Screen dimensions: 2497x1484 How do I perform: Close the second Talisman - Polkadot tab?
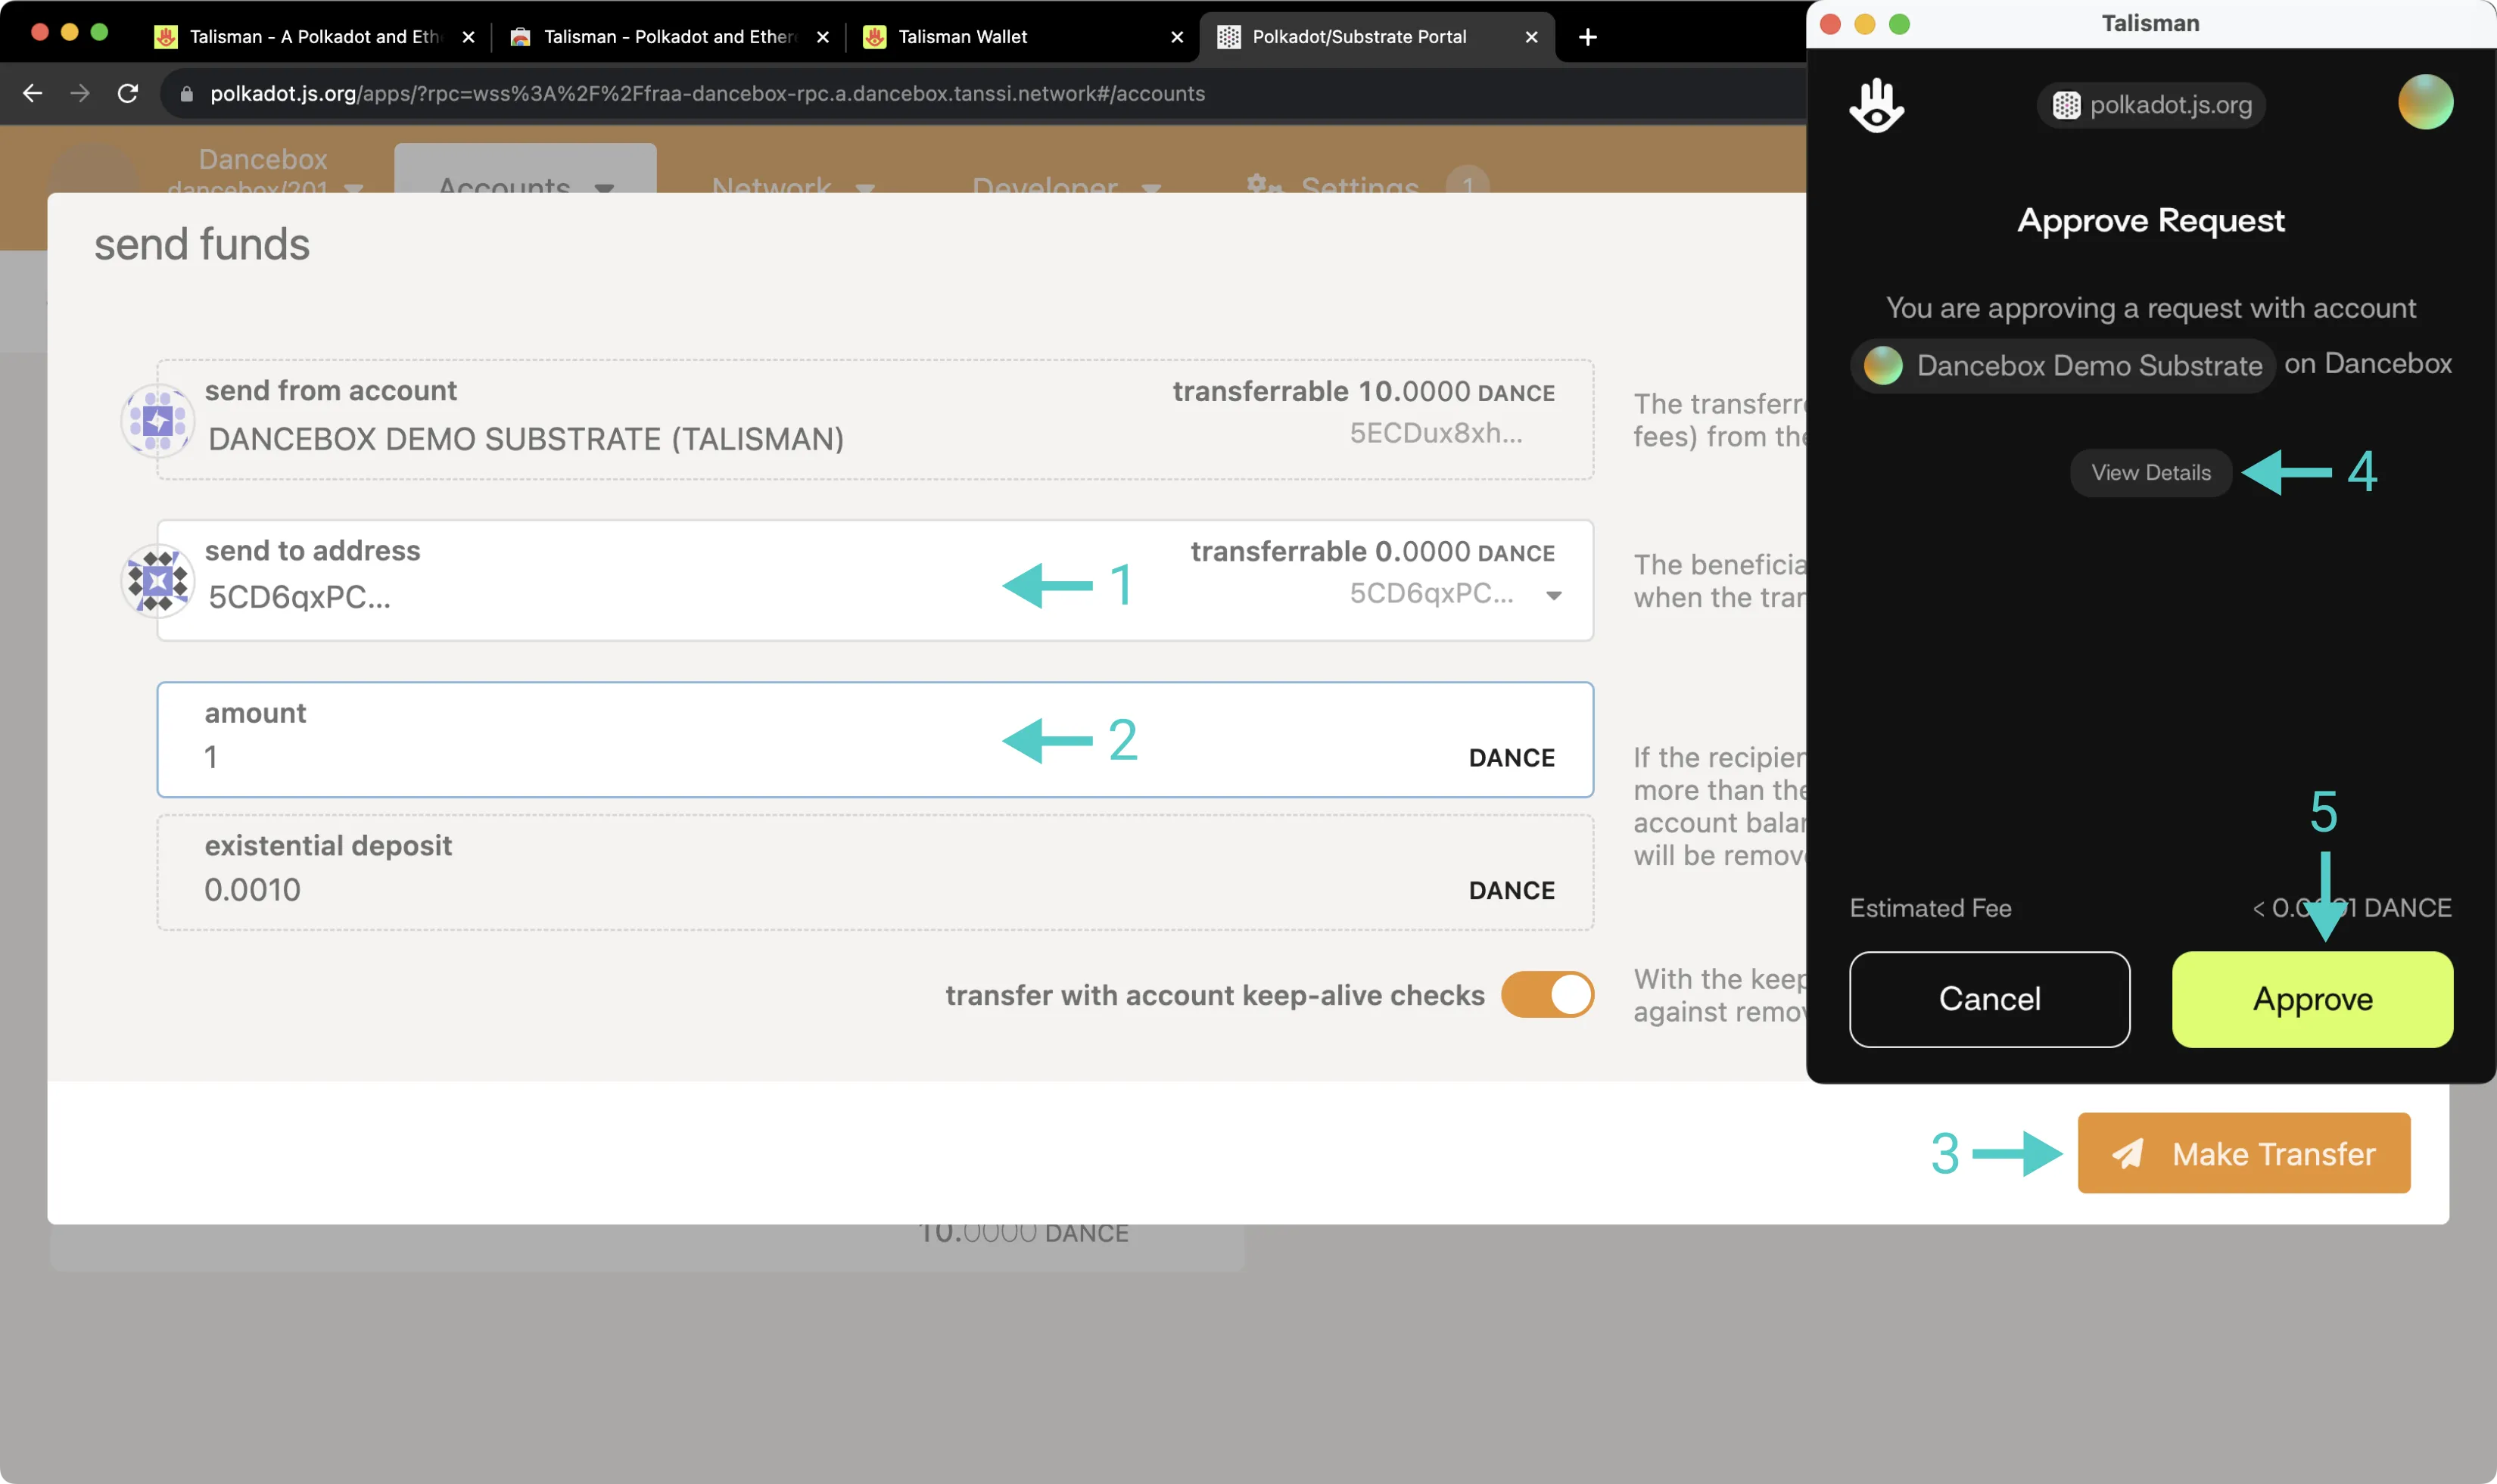(822, 37)
